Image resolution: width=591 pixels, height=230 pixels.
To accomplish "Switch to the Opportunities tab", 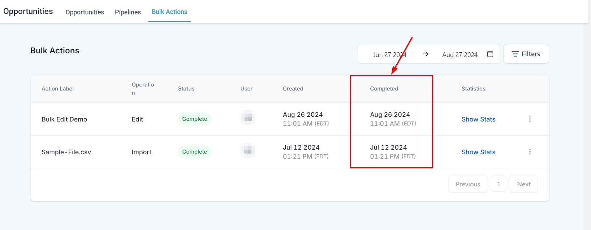I will coord(85,12).
